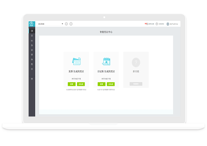Click 去生成 under 日记账 生成的凭证
The height and width of the screenshot is (146, 207).
pos(110,84)
